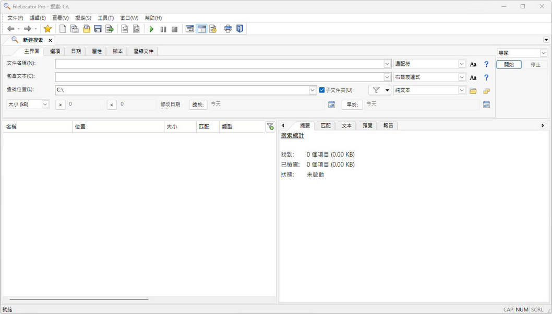Open the 布爾表達式 dropdown
The image size is (552, 314).
pos(462,77)
